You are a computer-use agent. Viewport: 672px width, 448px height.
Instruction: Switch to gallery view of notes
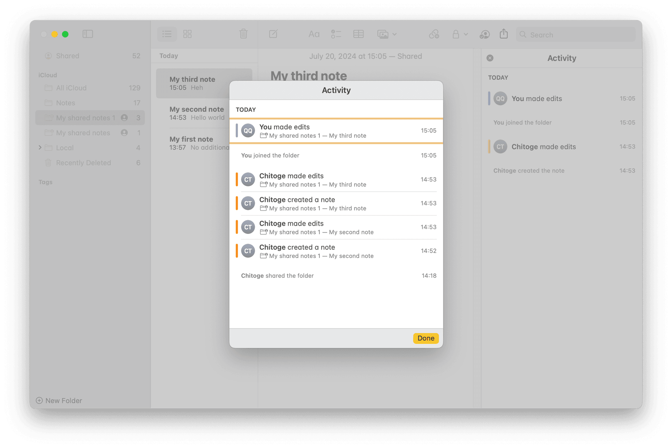click(x=187, y=34)
